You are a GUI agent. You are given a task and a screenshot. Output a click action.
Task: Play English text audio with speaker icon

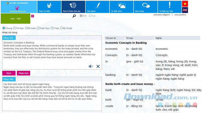coord(91,66)
